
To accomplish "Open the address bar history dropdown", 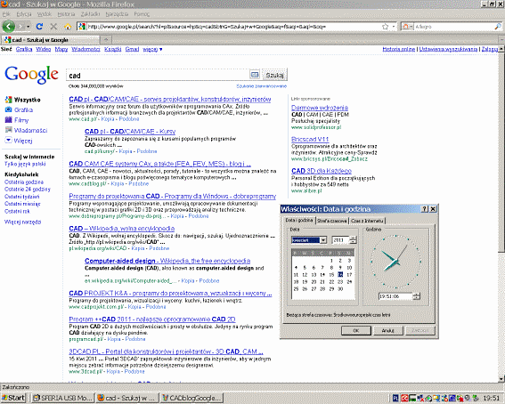I will (x=394, y=27).
